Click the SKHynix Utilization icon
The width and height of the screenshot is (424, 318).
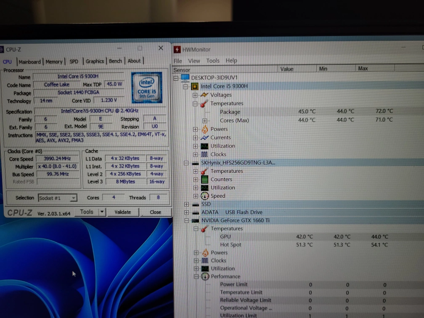(205, 188)
